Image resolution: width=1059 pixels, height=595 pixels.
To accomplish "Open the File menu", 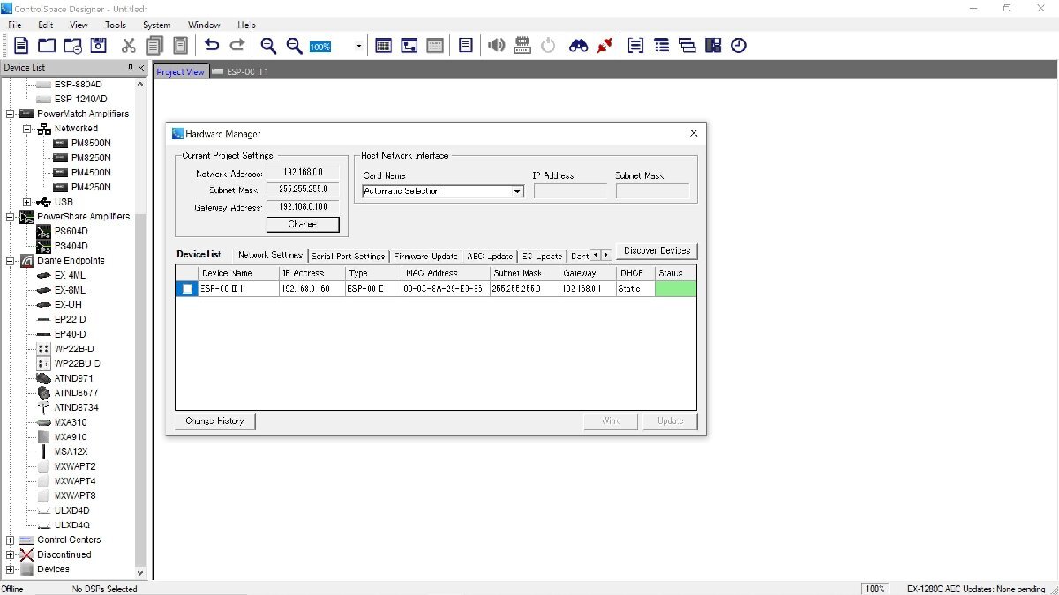I will pyautogui.click(x=15, y=26).
